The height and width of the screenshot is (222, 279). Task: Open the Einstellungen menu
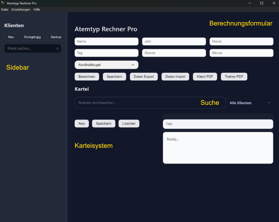pos(21,10)
